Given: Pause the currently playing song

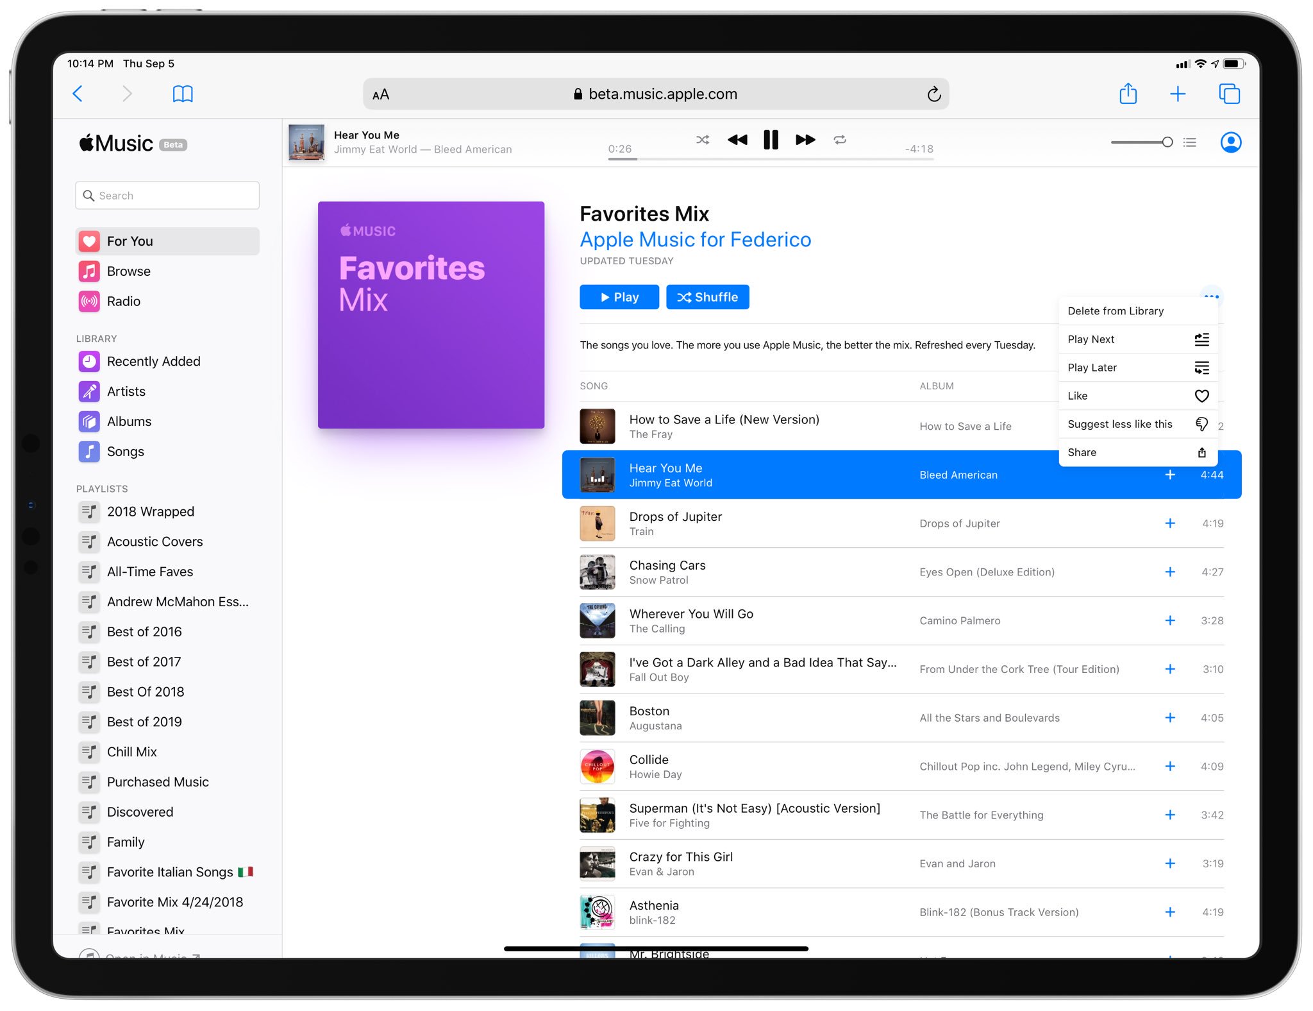Looking at the screenshot, I should click(771, 140).
